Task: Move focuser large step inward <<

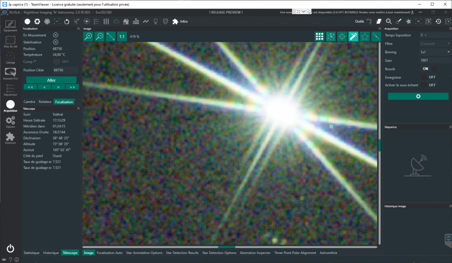Action: tap(30, 87)
